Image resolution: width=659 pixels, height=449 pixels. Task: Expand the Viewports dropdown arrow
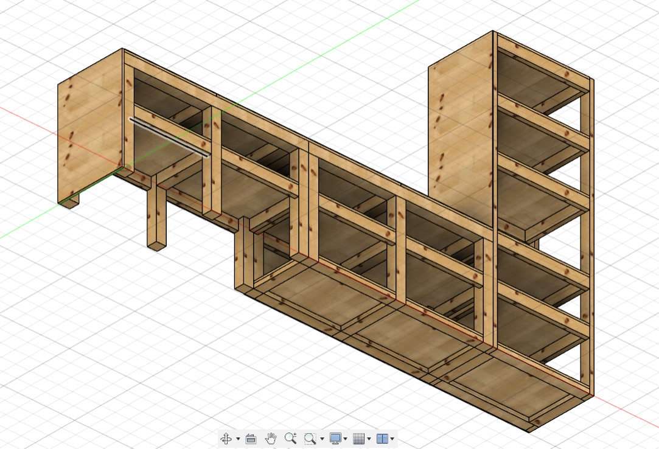392,437
